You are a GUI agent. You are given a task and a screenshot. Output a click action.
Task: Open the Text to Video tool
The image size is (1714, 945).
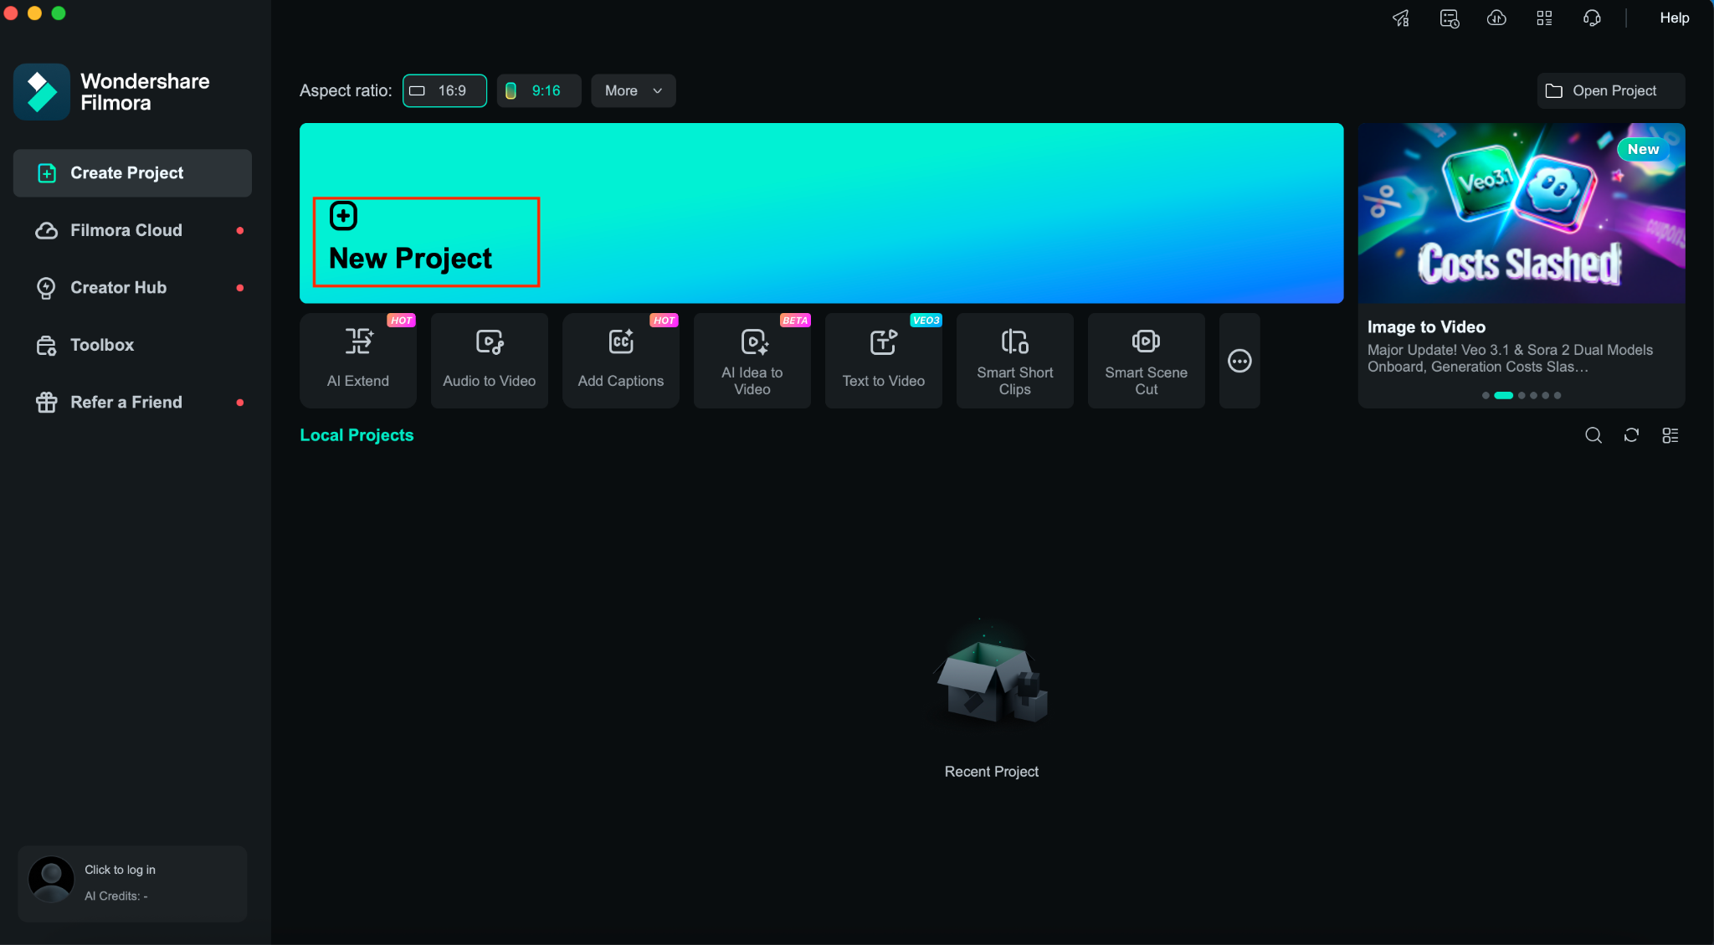[884, 361]
